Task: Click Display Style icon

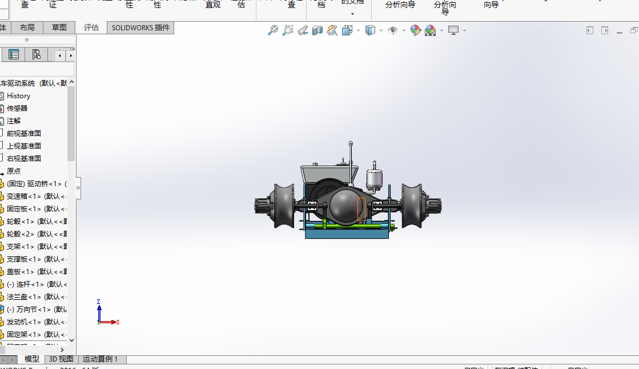Action: 370,30
